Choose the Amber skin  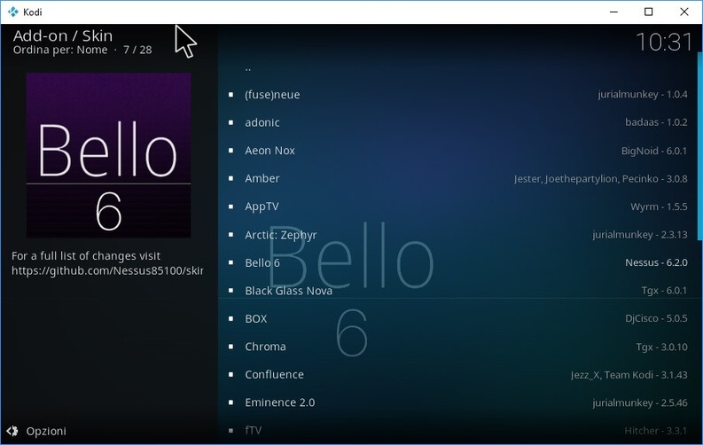pos(457,178)
